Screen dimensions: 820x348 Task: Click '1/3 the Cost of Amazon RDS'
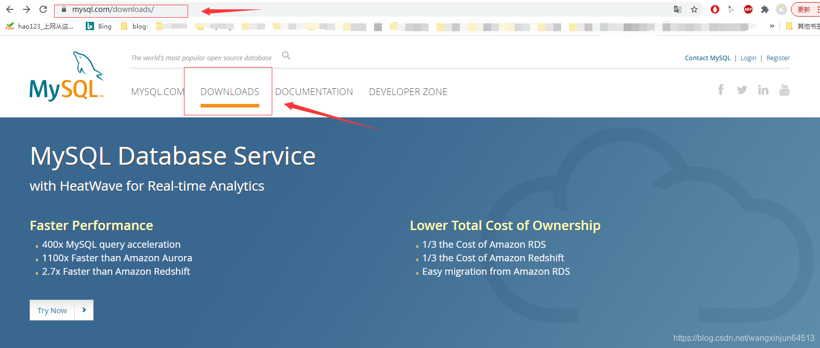[x=484, y=245]
